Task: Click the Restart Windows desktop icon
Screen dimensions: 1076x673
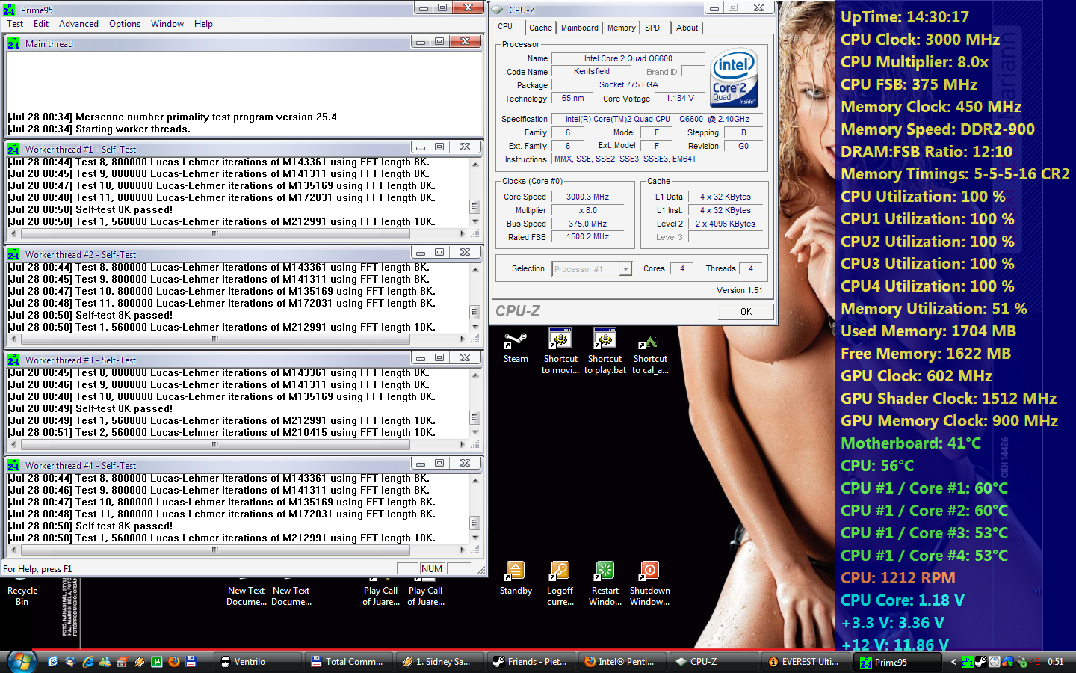Action: point(605,572)
